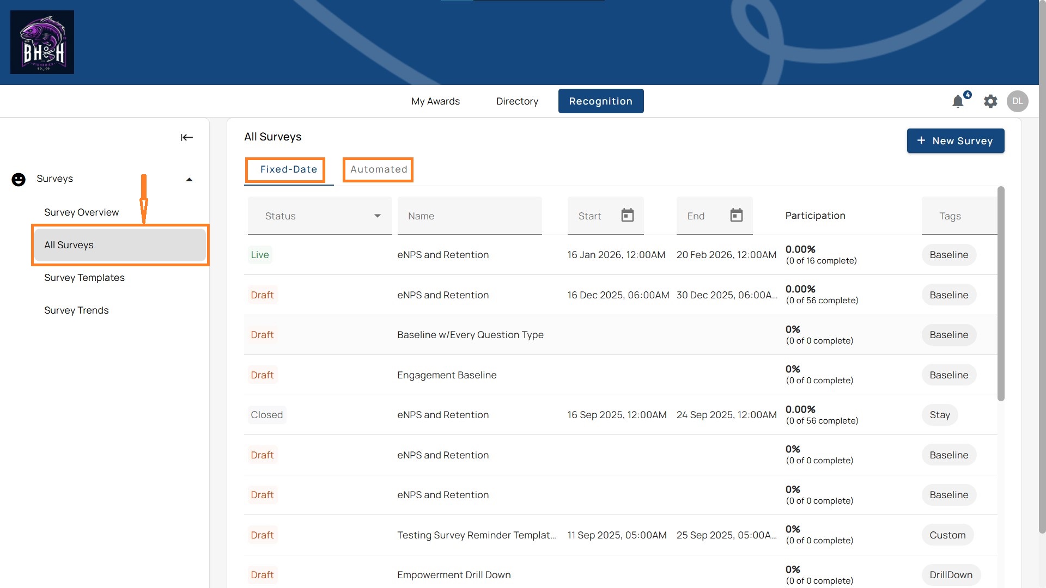Click the 16 Dec 2025, 06:00AM start date
Screen dimensions: 1046x588
tap(618, 295)
